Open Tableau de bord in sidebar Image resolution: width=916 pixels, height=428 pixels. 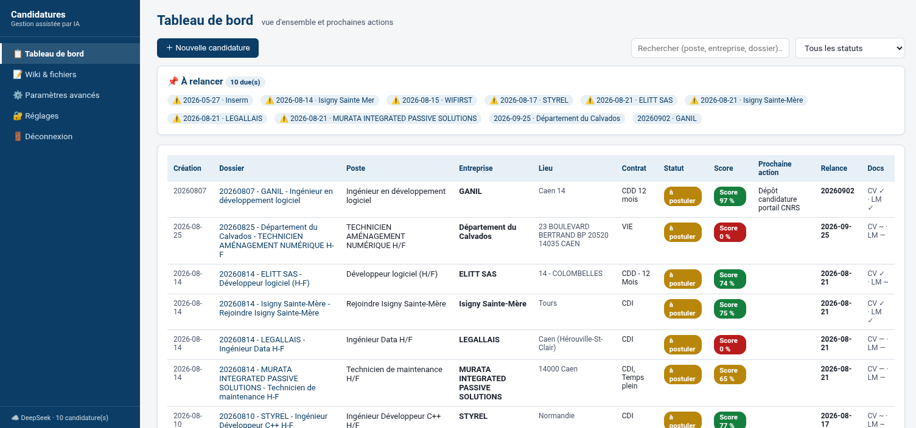[70, 53]
